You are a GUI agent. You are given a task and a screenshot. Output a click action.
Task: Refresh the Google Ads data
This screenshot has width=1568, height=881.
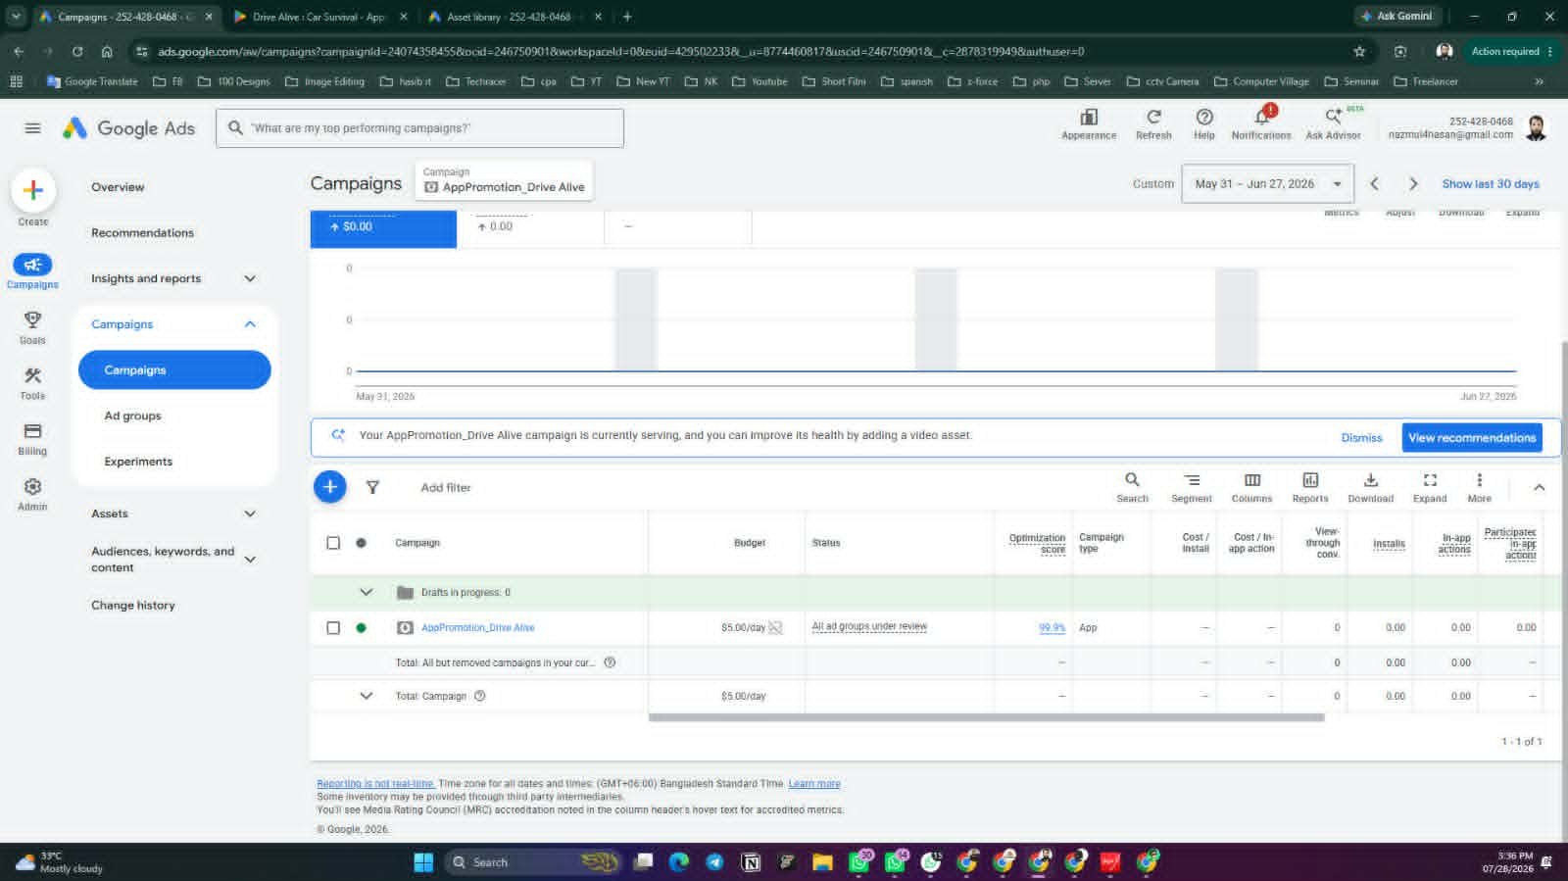coord(1153,124)
